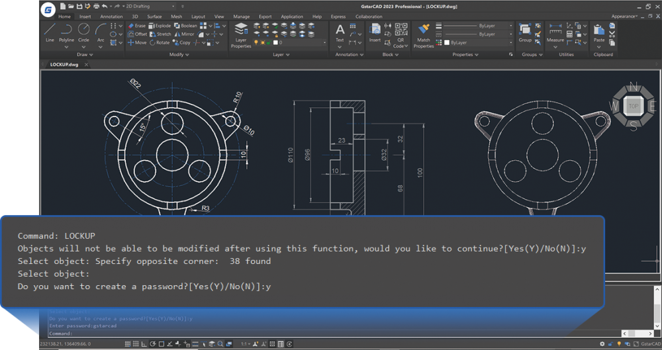The width and height of the screenshot is (662, 350).
Task: Select the LOCKUP.dwg document tab
Action: [x=64, y=65]
